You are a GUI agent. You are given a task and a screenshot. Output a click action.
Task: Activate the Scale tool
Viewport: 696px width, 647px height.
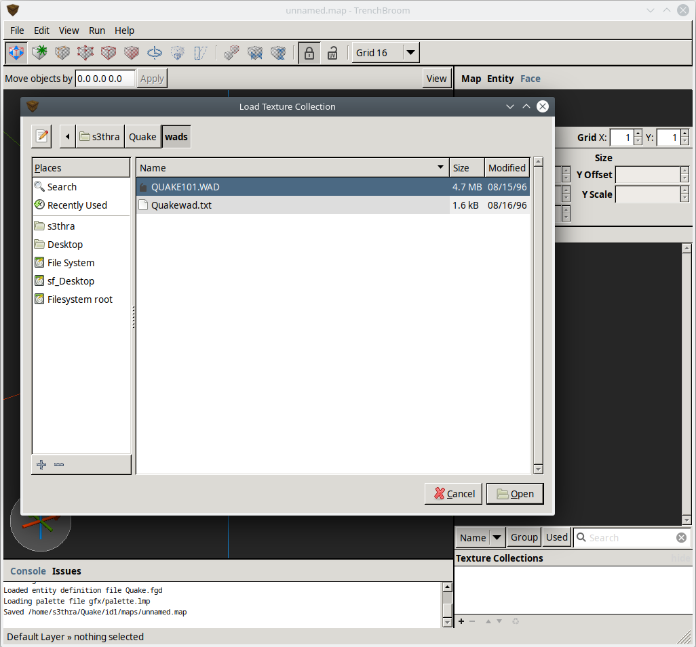(x=178, y=53)
